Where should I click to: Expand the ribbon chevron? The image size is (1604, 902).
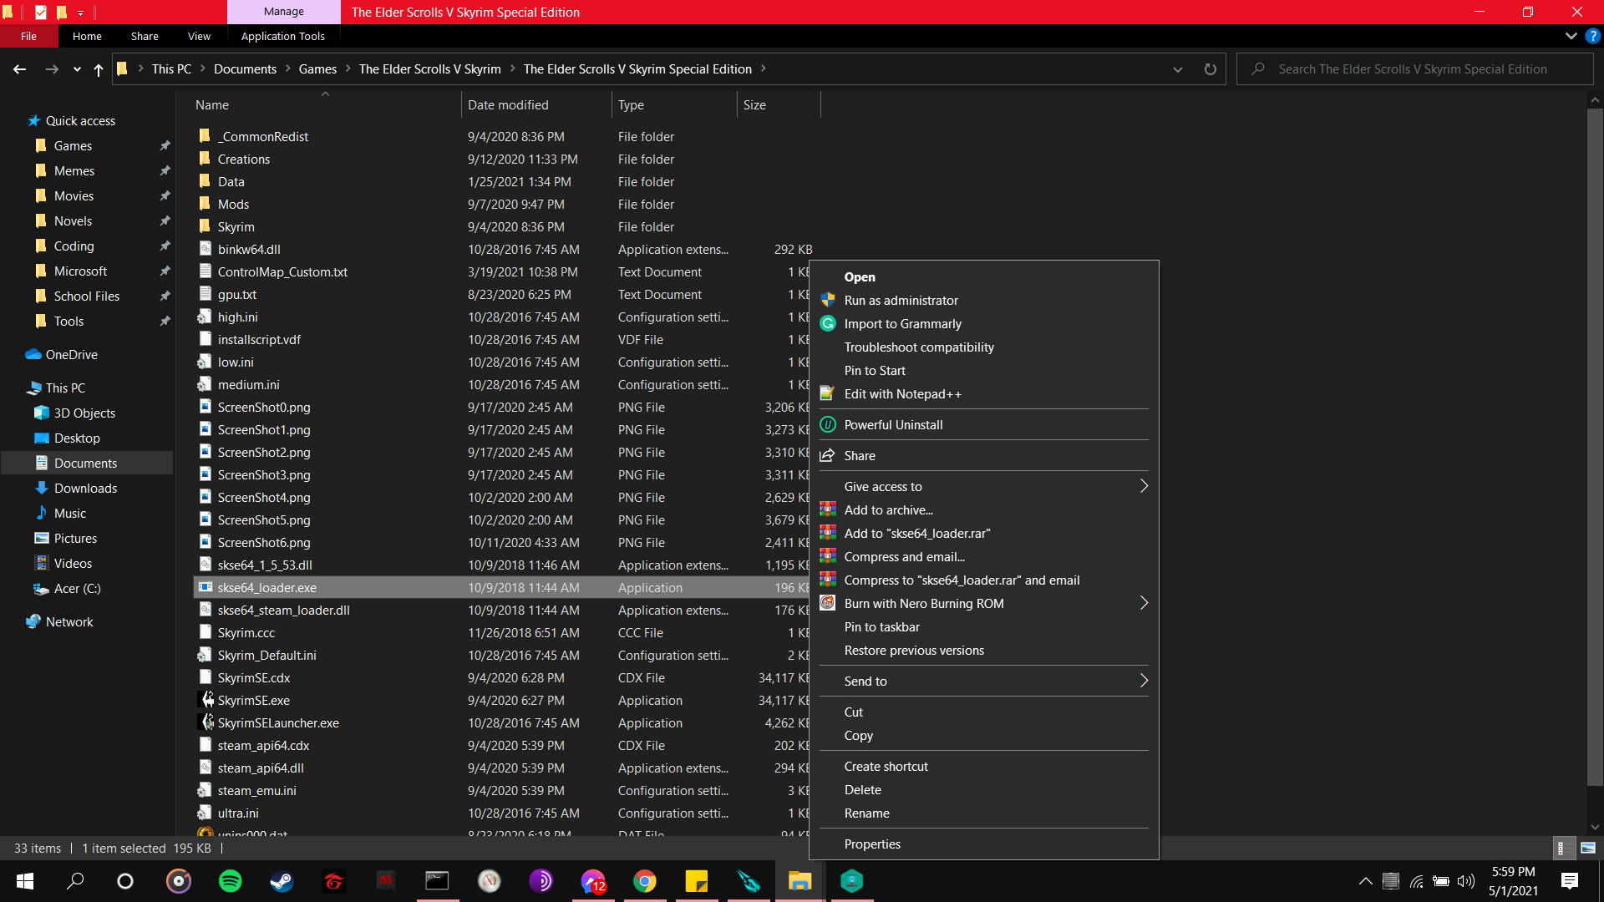point(1571,36)
